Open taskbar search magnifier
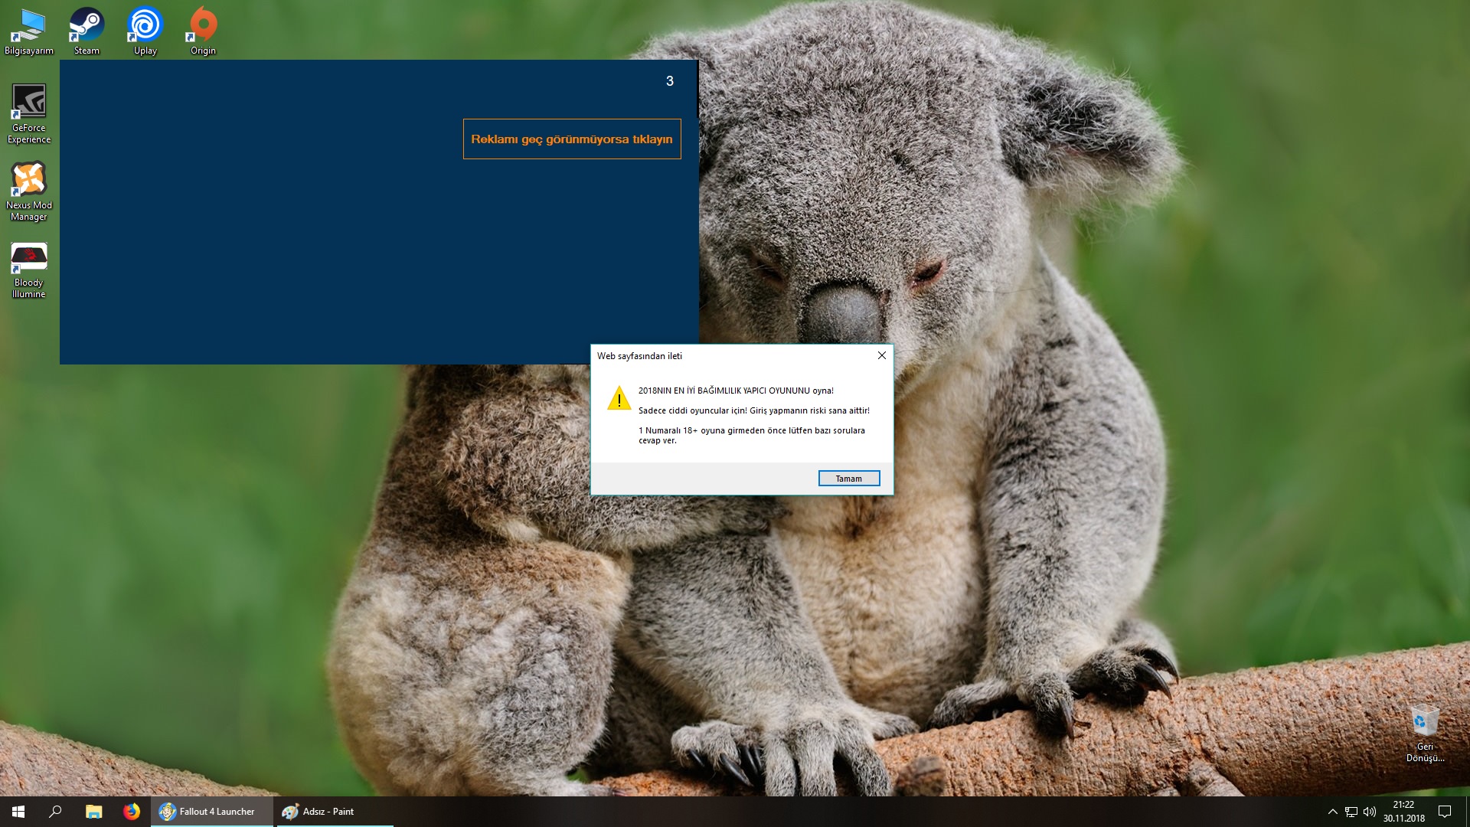 [x=55, y=812]
